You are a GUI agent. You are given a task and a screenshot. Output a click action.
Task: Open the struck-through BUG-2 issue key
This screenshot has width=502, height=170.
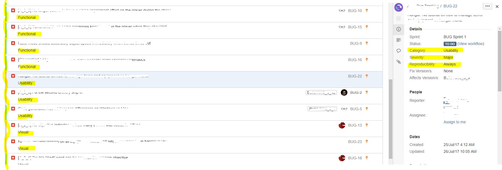[356, 93]
